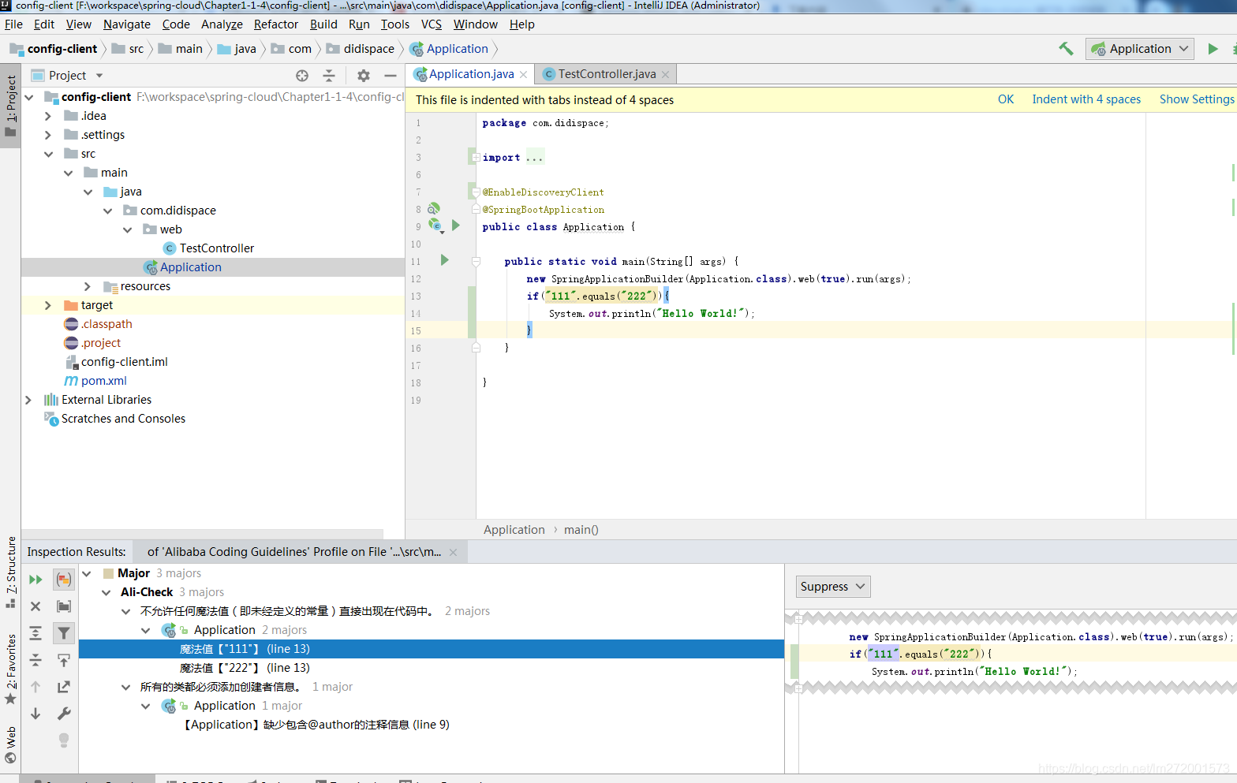
Task: Open the Refactor menu
Action: [x=276, y=24]
